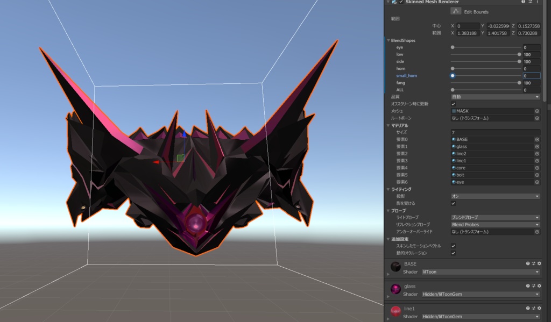The image size is (551, 322).
Task: Open glass shader dropdown
Action: (481, 294)
